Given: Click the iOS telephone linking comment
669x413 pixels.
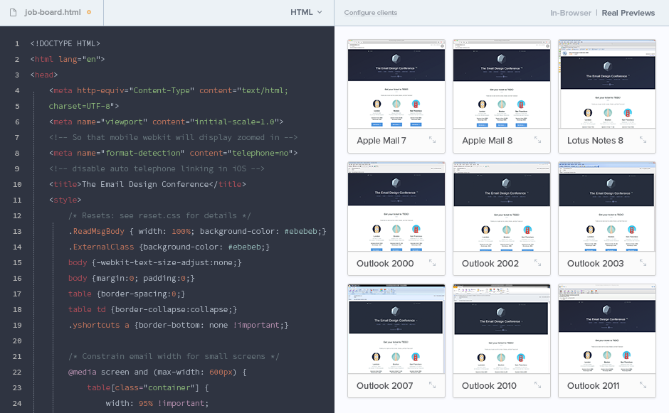Looking at the screenshot, I should pos(157,168).
